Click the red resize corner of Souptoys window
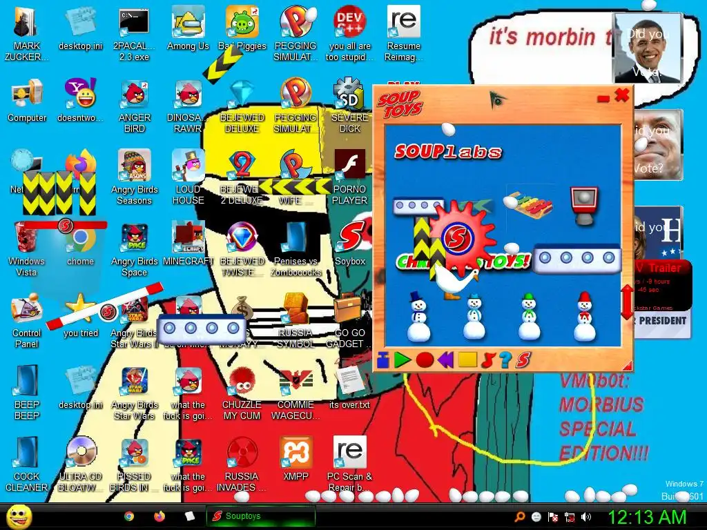Viewport: 707px width, 530px height. click(x=627, y=366)
